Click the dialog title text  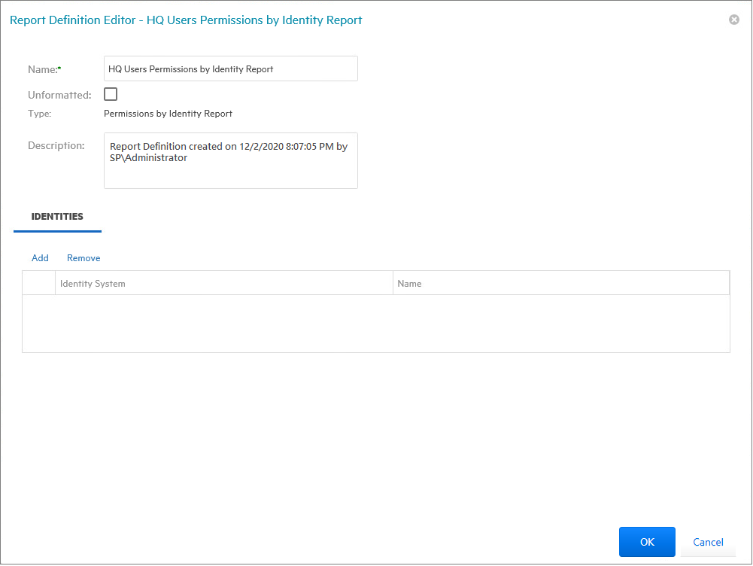point(186,20)
